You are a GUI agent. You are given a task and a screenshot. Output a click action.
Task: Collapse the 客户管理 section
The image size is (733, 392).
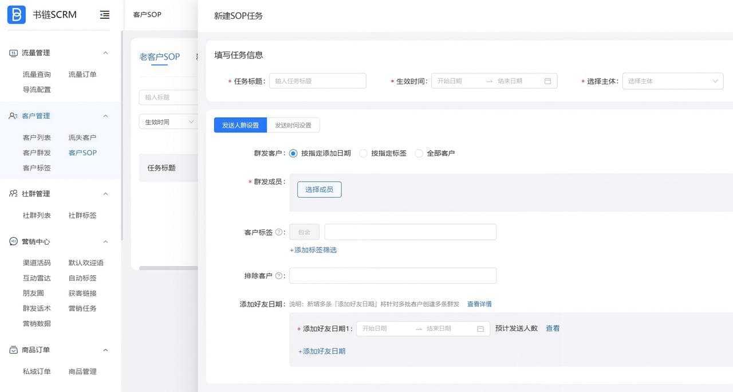(x=105, y=116)
